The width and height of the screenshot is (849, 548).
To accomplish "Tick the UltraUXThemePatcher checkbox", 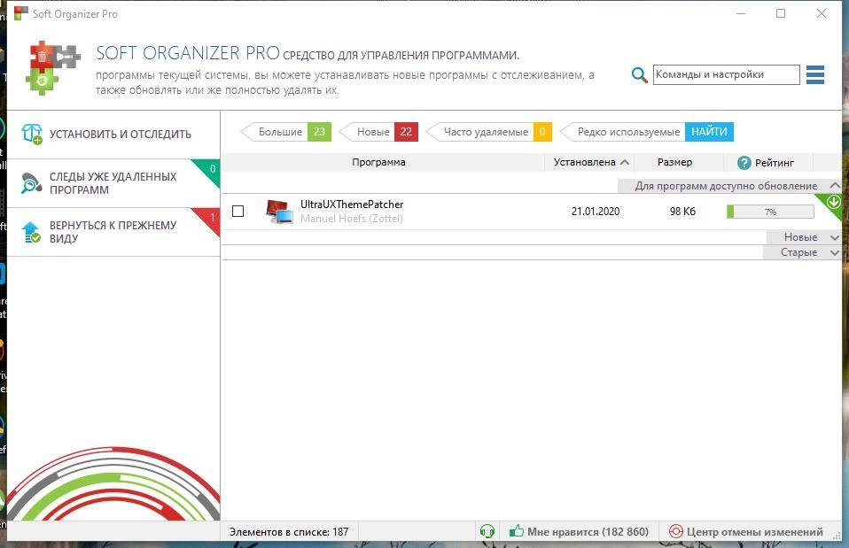I will [x=238, y=211].
